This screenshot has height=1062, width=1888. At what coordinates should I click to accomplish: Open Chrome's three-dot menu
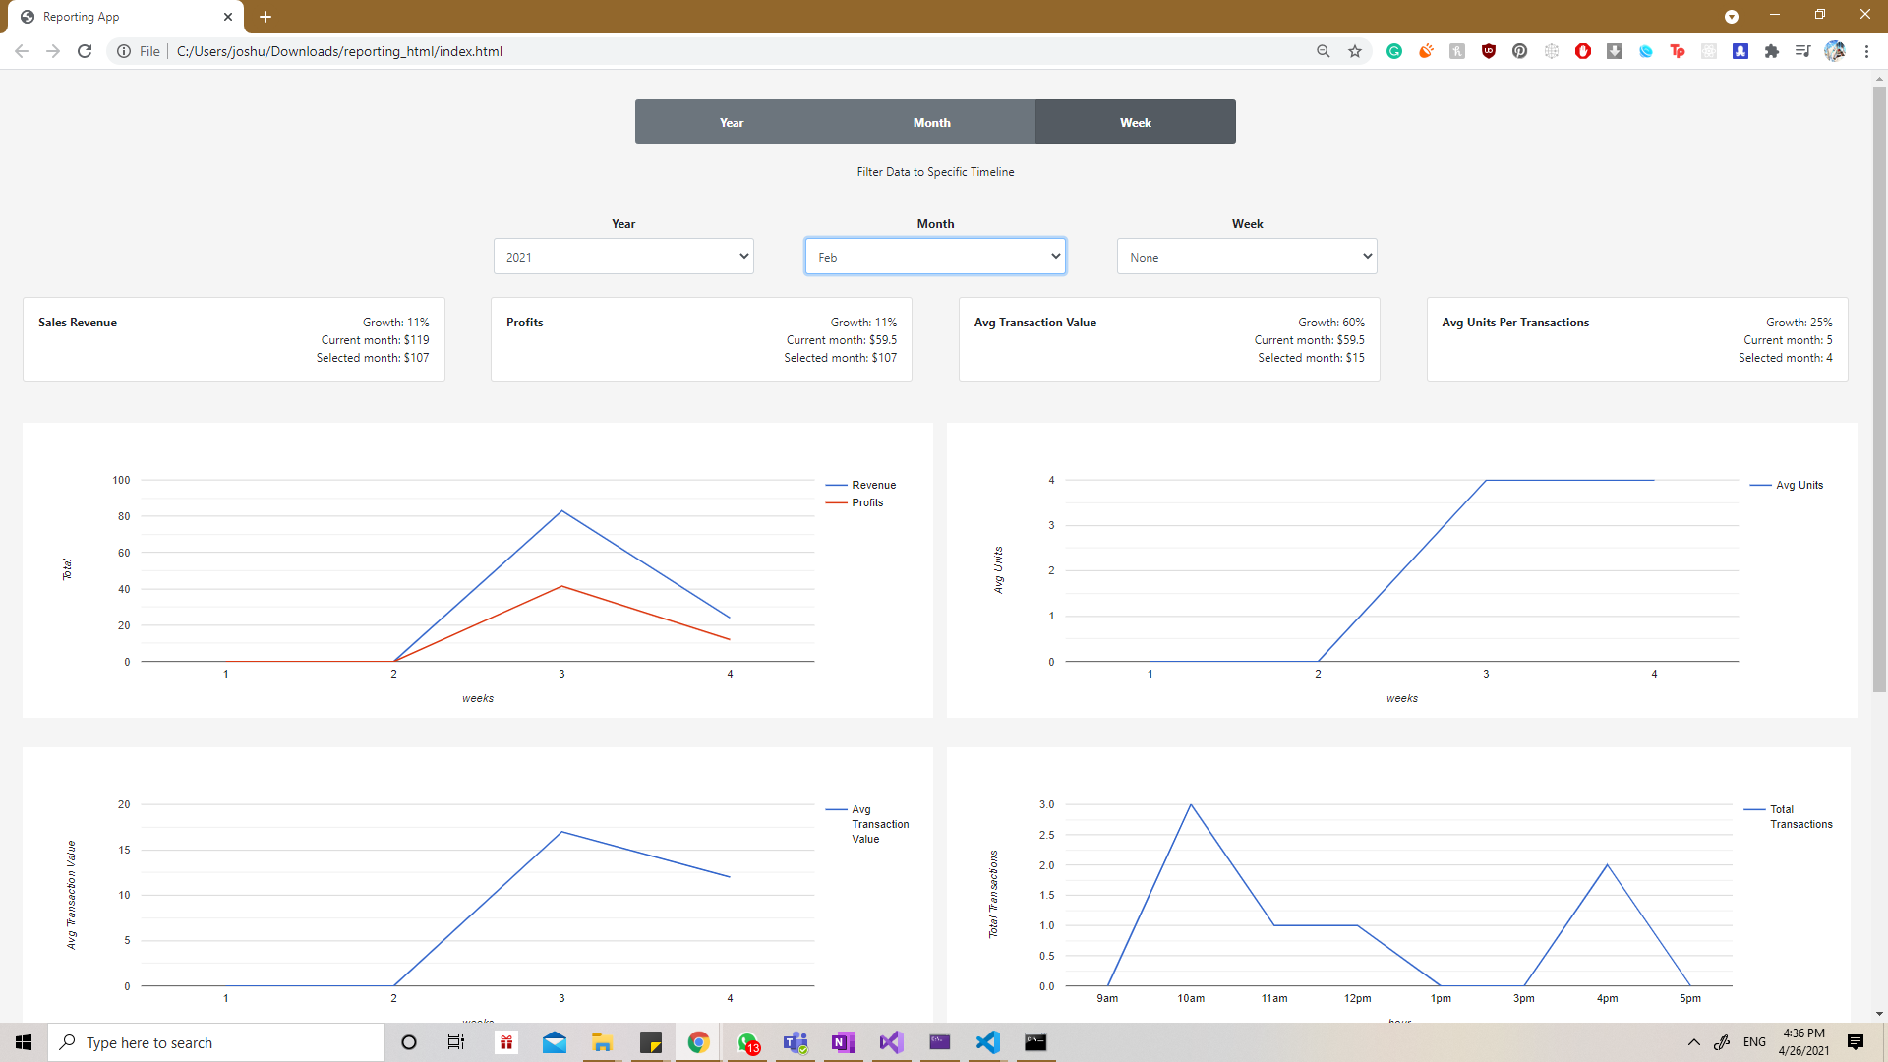(x=1867, y=51)
